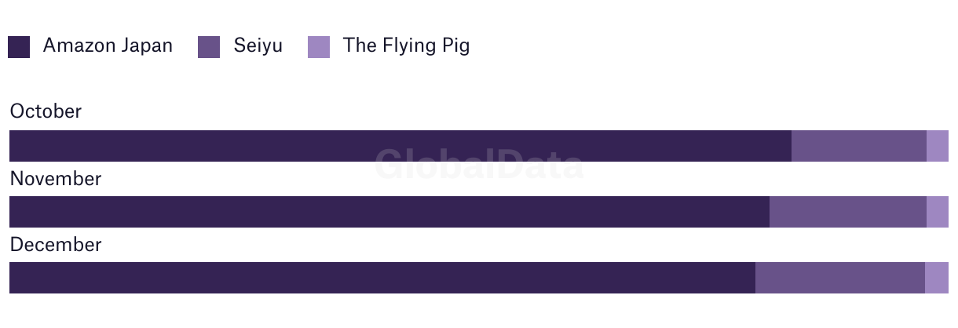Toggle The Flying Pig legend label
Screen dimensions: 958x328
tap(407, 46)
